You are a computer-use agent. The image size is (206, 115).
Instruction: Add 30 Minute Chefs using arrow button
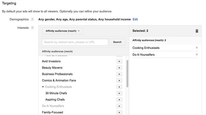click(x=119, y=93)
